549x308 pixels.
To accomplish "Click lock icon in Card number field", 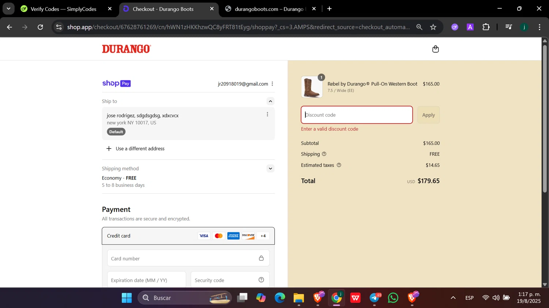I will pyautogui.click(x=261, y=258).
